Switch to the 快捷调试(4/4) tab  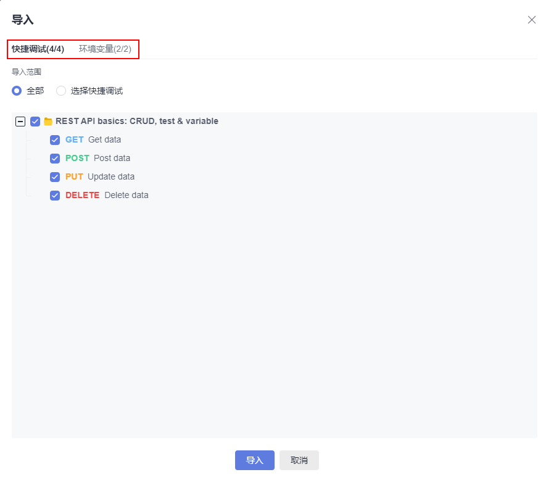pyautogui.click(x=38, y=49)
